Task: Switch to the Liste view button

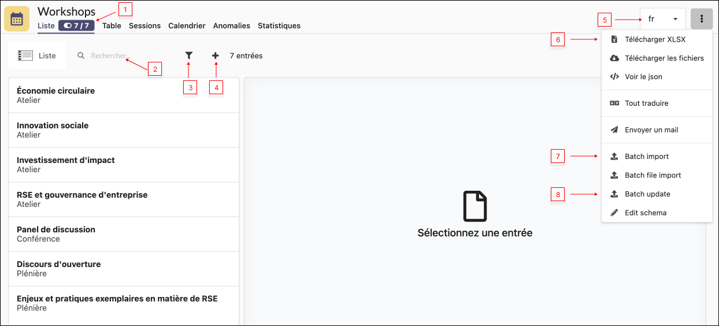Action: tap(37, 55)
